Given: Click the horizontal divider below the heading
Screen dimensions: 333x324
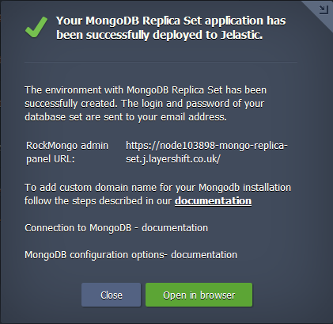Looking at the screenshot, I should pyautogui.click(x=161, y=62).
